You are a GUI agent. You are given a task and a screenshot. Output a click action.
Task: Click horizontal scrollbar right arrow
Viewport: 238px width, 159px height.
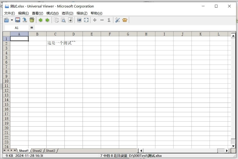tap(227, 151)
